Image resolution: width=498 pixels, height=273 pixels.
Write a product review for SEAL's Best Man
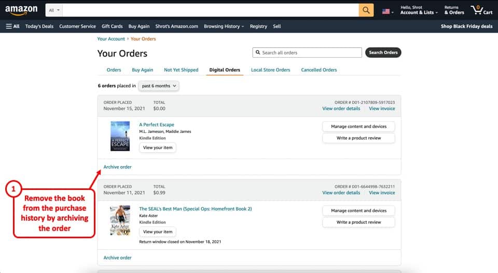(358, 222)
